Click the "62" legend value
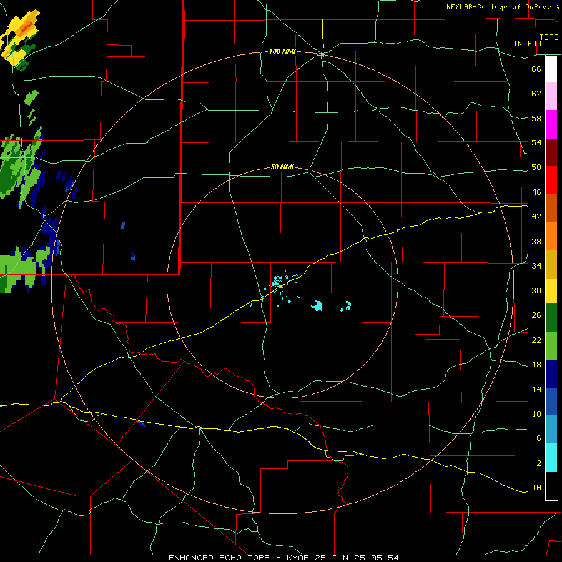Image resolution: width=562 pixels, height=562 pixels. click(536, 94)
